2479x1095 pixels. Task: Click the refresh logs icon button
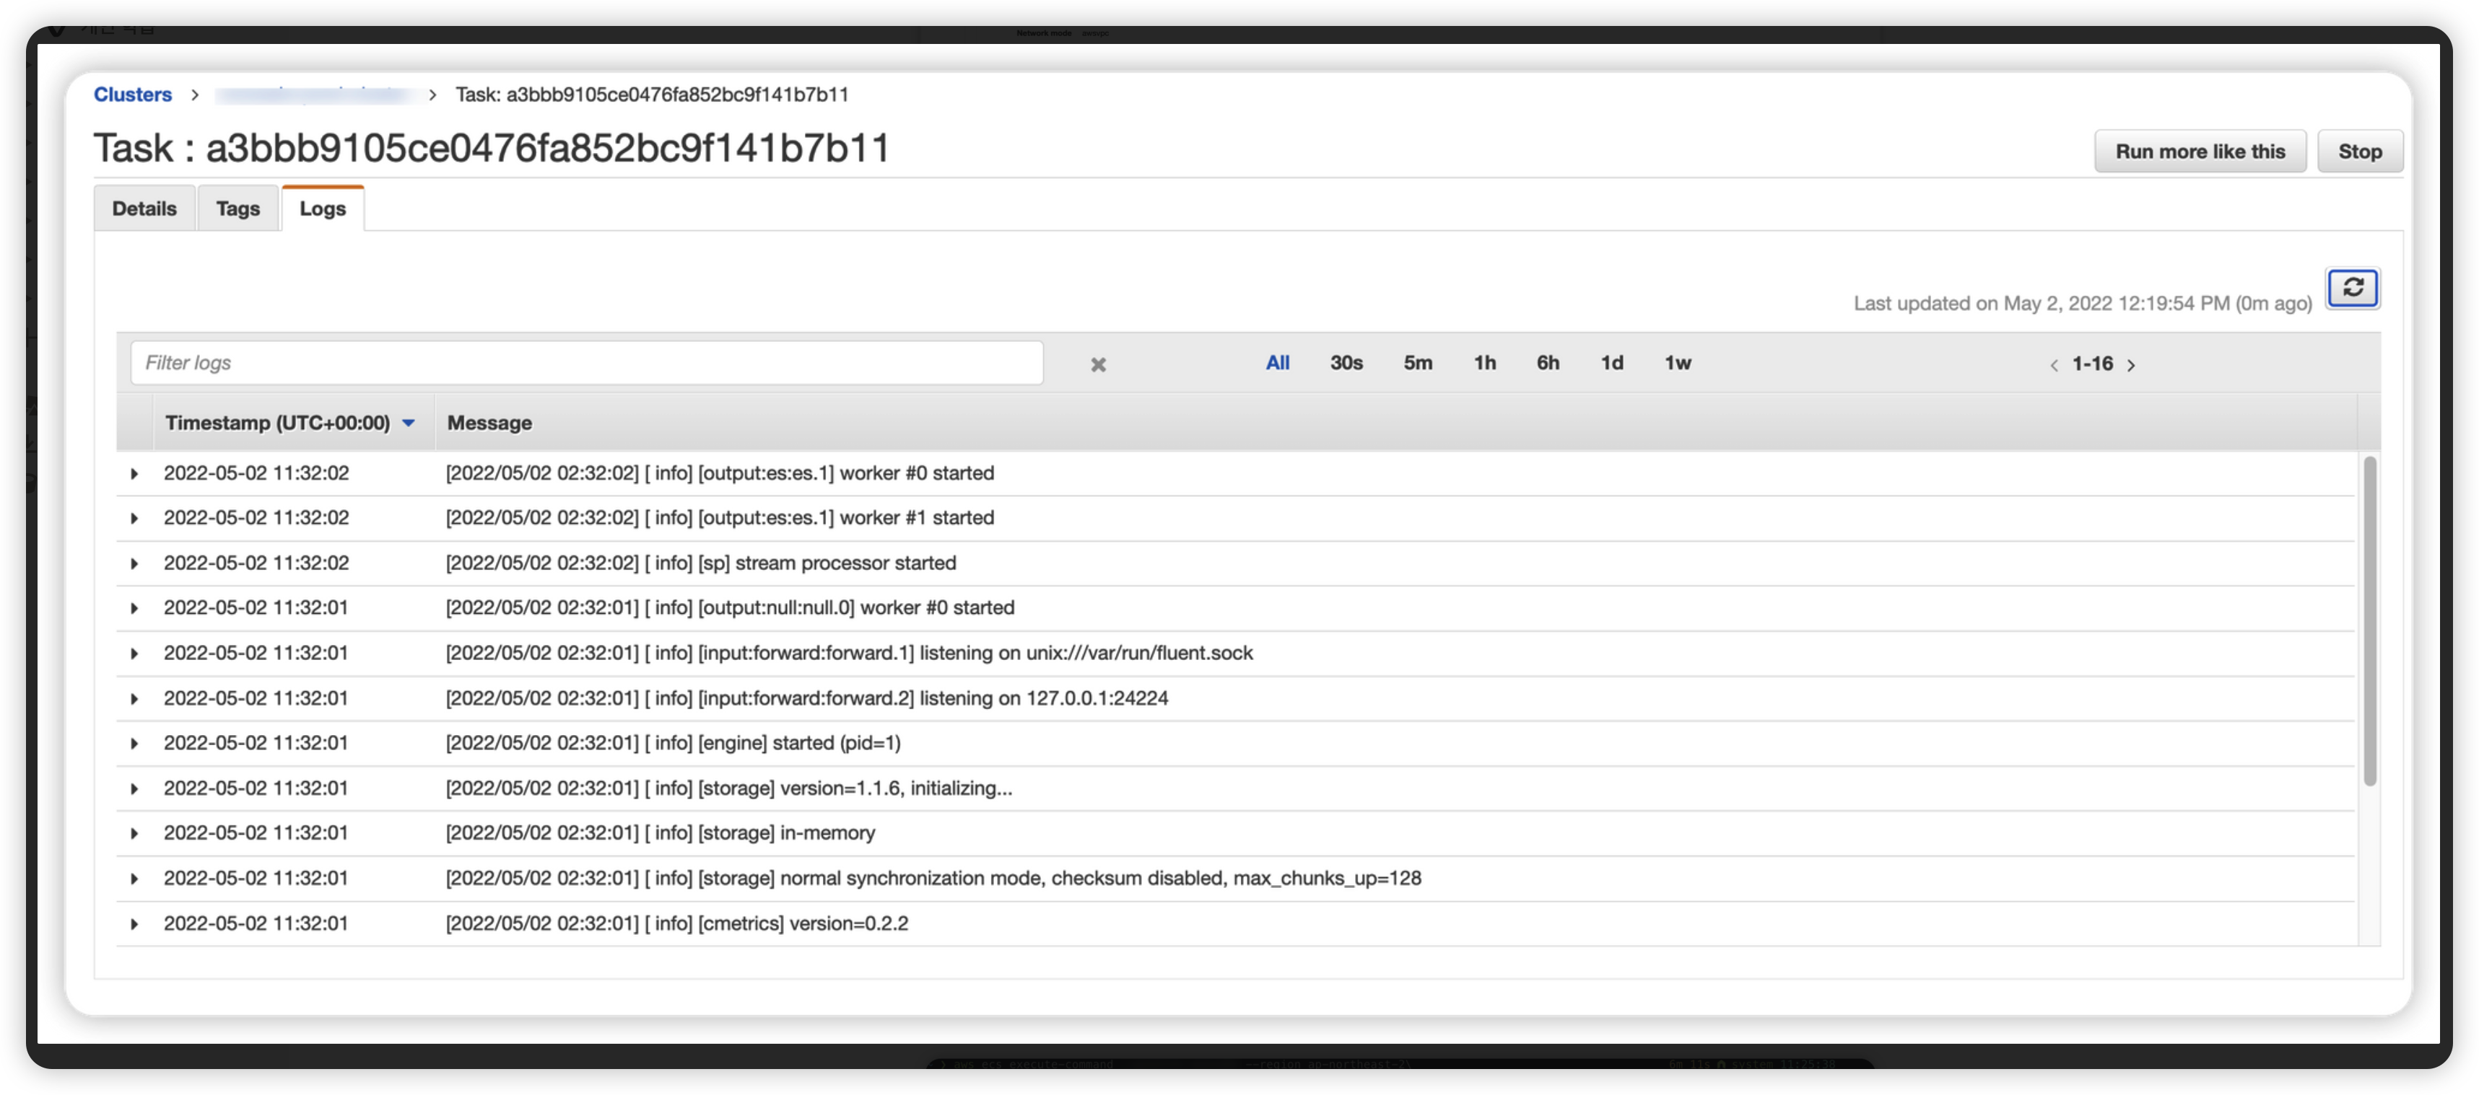(x=2352, y=287)
